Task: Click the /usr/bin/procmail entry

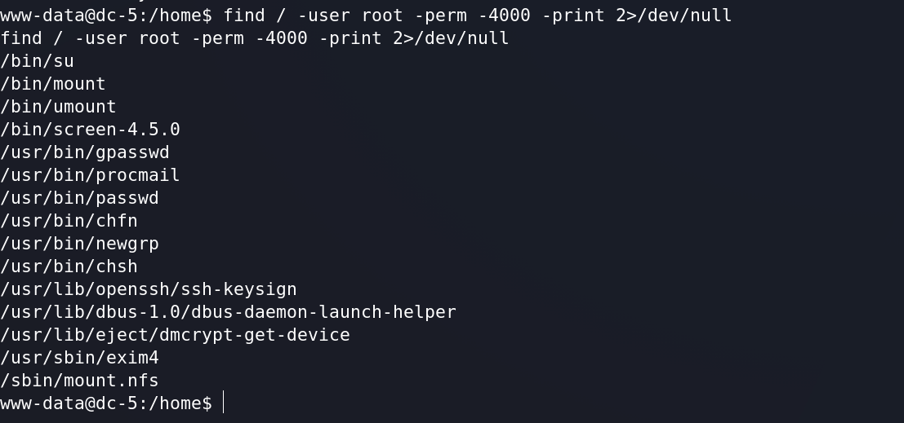Action: point(90,175)
